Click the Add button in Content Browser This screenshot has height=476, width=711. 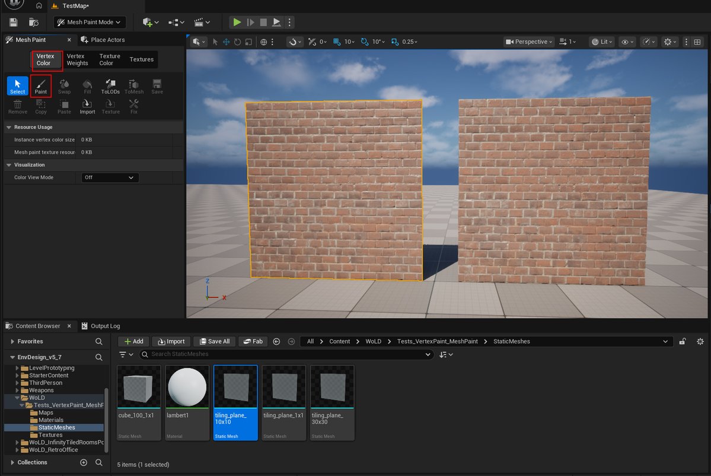[133, 342]
